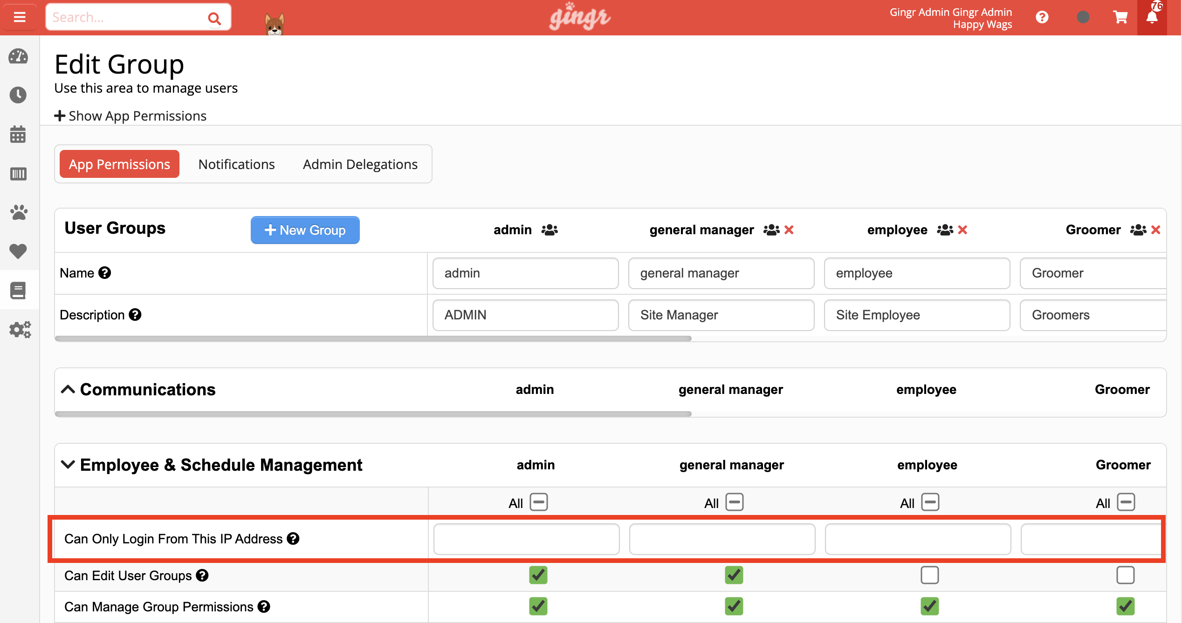Open notifications bell icon
The image size is (1182, 623).
(1152, 18)
